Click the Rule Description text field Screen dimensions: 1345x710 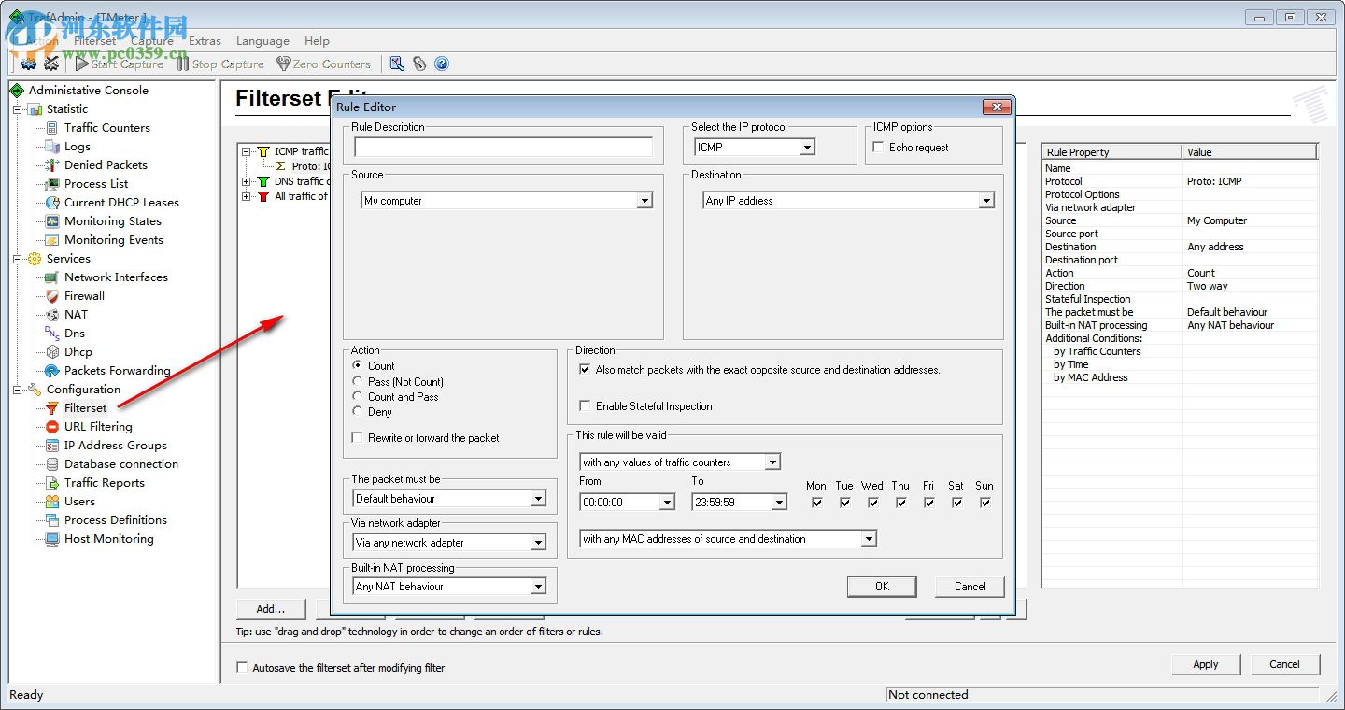coord(503,148)
